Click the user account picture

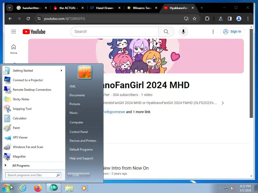(x=85, y=72)
